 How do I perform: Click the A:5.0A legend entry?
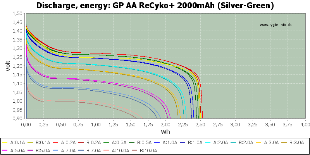[14, 150]
